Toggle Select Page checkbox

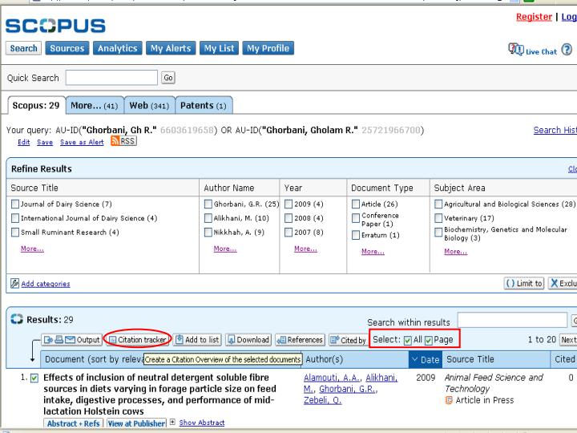click(428, 340)
